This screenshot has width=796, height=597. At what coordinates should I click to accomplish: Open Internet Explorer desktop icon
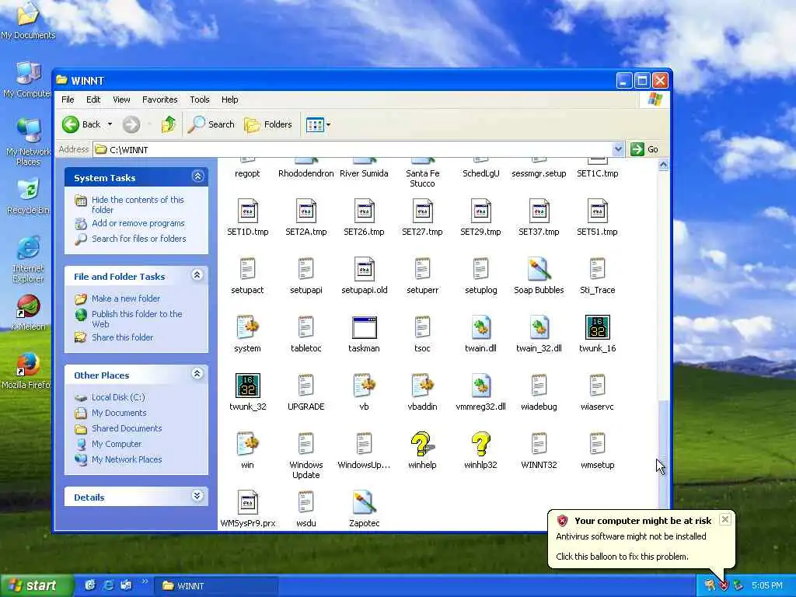tap(28, 259)
